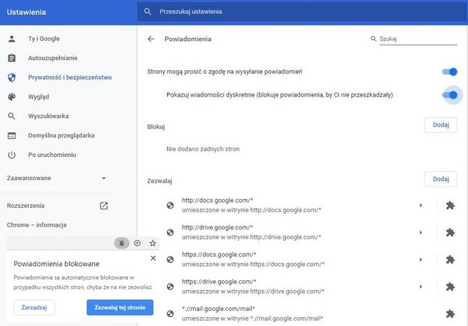Viewport: 468px width, 326px height.
Task: Click Zezwalaj tej stronie button
Action: 120,307
